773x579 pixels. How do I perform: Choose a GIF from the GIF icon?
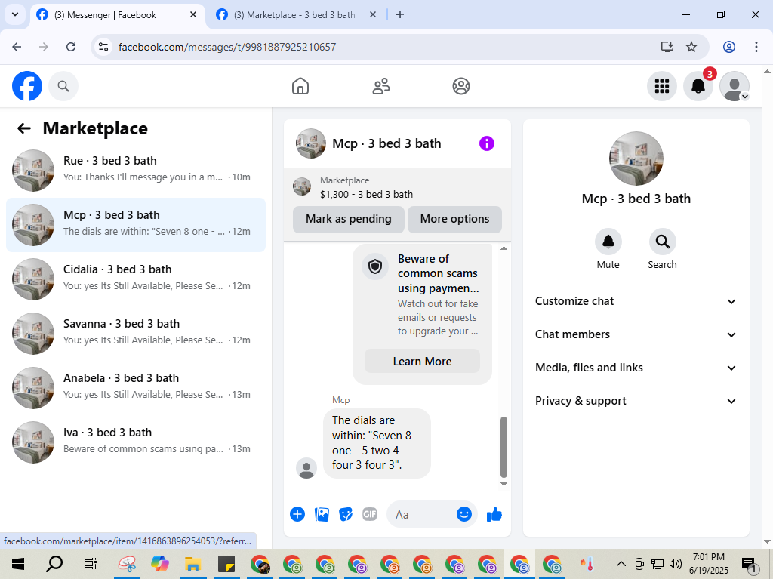click(370, 514)
